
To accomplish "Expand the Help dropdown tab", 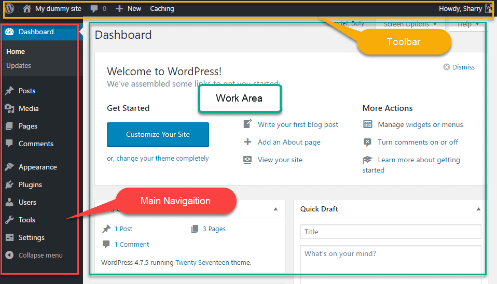I will pos(468,24).
